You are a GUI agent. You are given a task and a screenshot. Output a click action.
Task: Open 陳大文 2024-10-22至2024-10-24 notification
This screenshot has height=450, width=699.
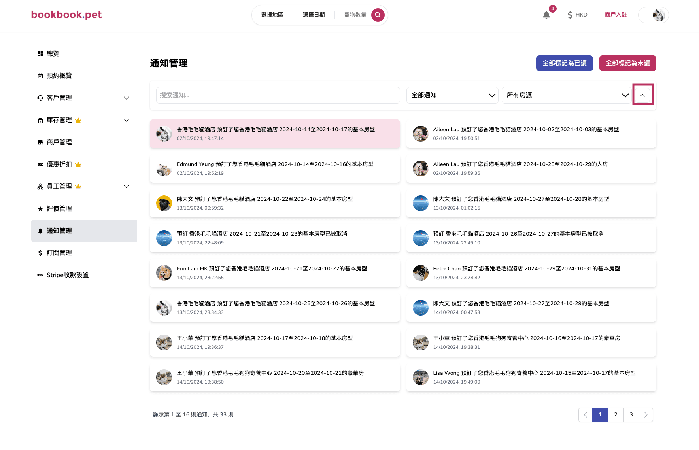275,203
